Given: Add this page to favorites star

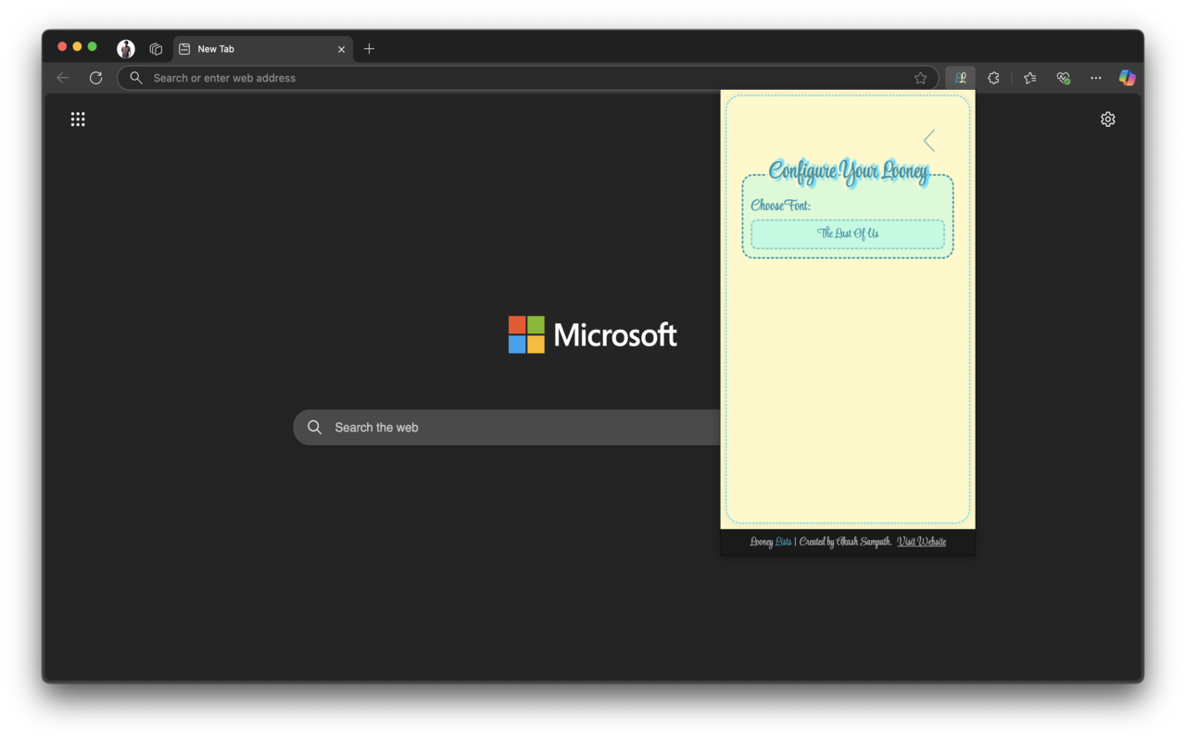Looking at the screenshot, I should point(920,78).
